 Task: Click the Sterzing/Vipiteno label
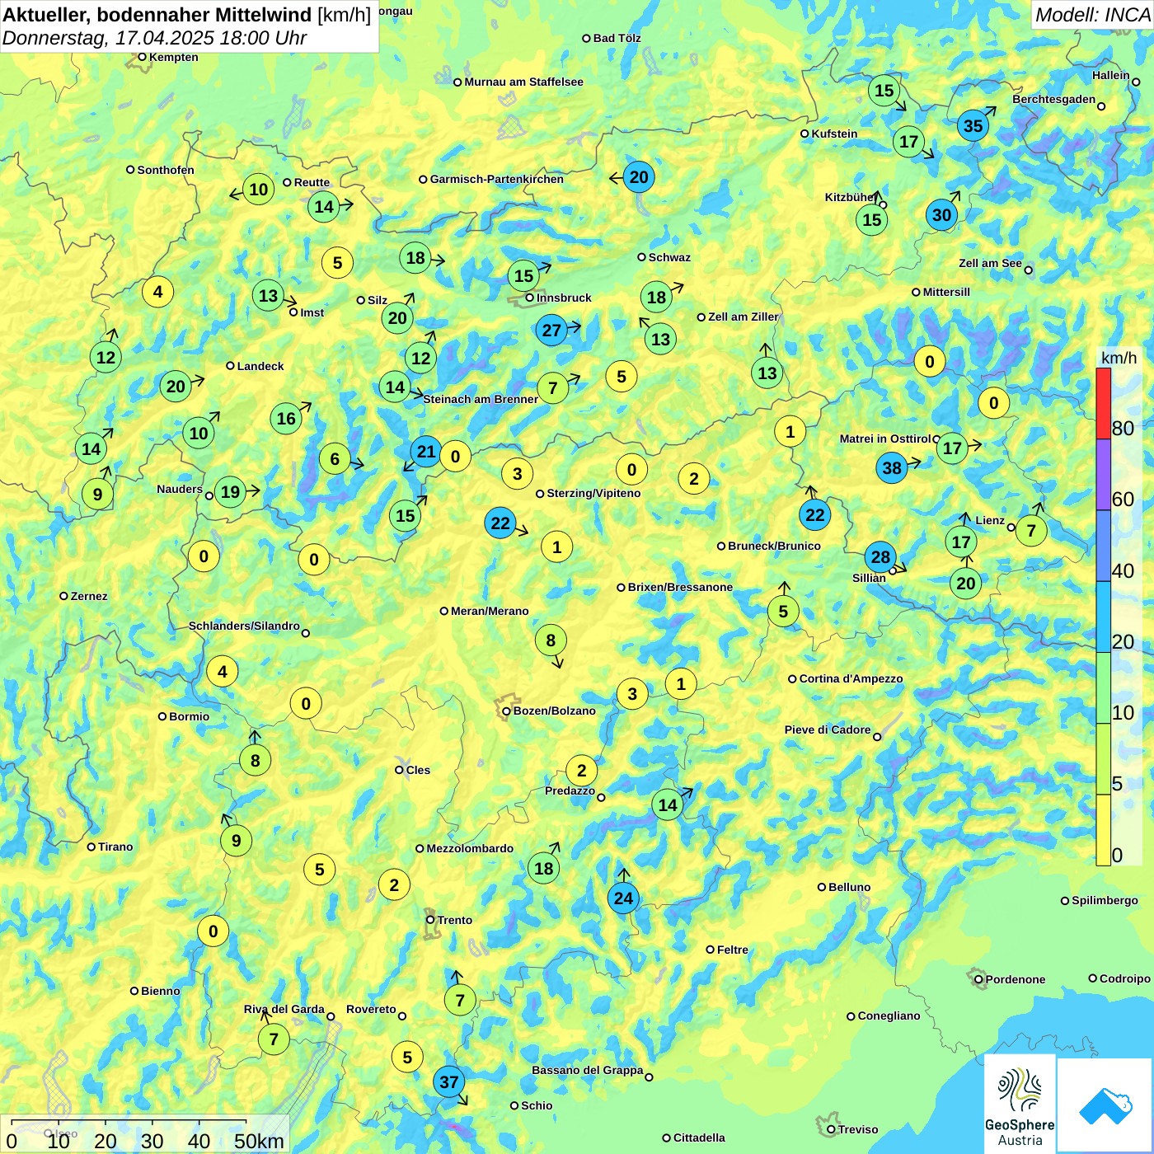click(593, 493)
